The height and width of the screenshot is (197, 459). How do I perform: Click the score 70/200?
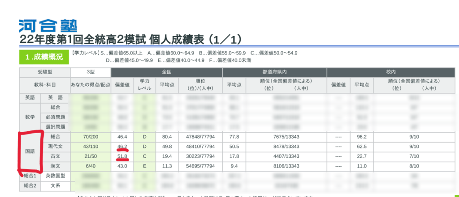click(x=91, y=137)
